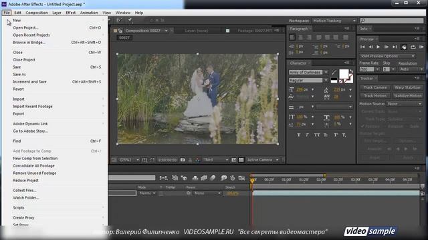This screenshot has height=240, width=428.
Task: Start RAM preview from Preview panel
Action: pyautogui.click(x=421, y=47)
